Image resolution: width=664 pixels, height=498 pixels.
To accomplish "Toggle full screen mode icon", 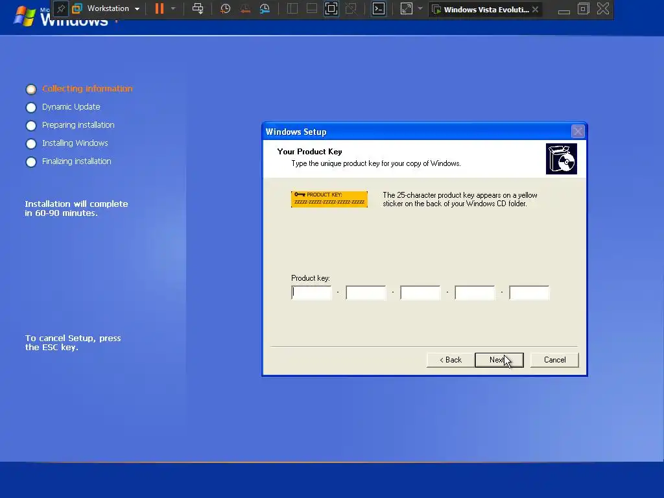I will [x=331, y=8].
